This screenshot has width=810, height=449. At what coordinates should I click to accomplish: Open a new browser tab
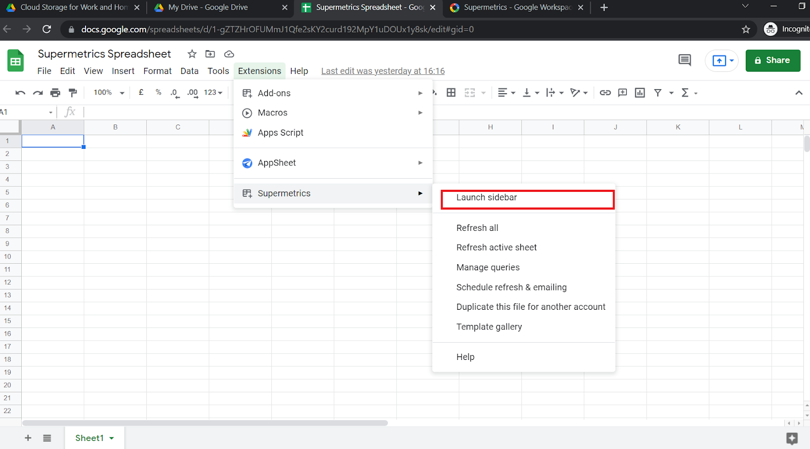tap(604, 7)
